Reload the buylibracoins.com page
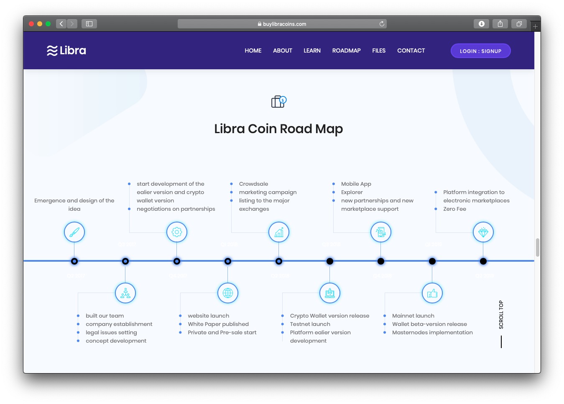This screenshot has height=404, width=564. coord(382,24)
